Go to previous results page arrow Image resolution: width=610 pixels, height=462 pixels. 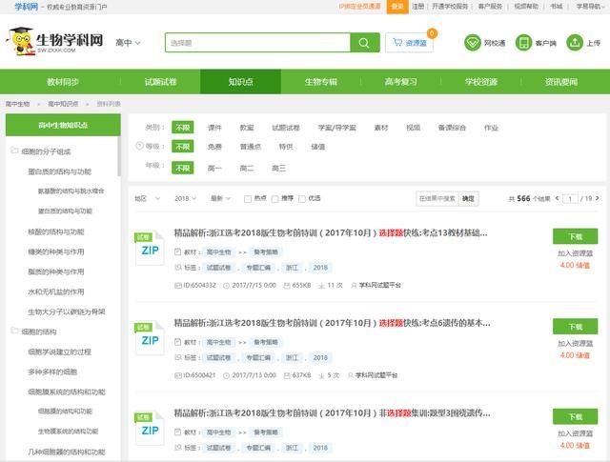[x=557, y=198]
